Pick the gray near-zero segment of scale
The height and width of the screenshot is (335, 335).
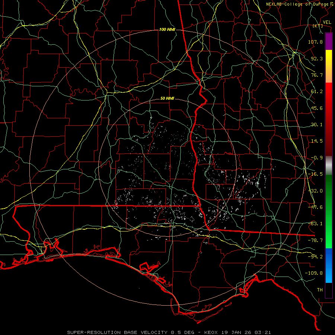click(329, 166)
